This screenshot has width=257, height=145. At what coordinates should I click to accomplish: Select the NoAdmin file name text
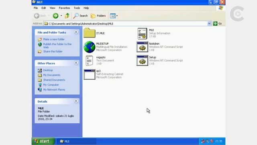(x=154, y=44)
